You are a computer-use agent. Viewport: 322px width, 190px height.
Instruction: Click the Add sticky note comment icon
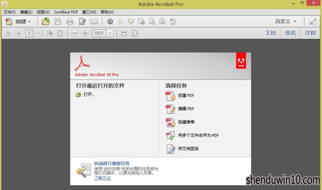coord(120,21)
